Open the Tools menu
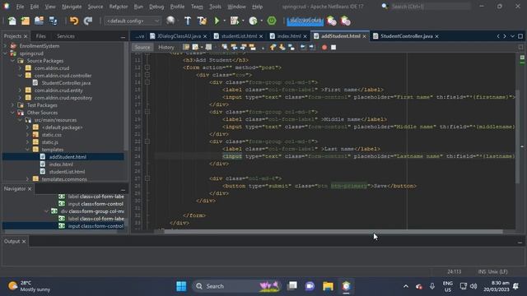527x296 pixels. click(215, 7)
